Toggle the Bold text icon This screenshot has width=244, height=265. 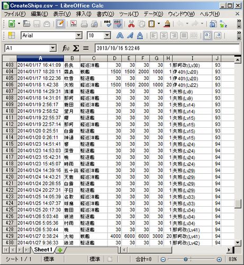(x=120, y=36)
